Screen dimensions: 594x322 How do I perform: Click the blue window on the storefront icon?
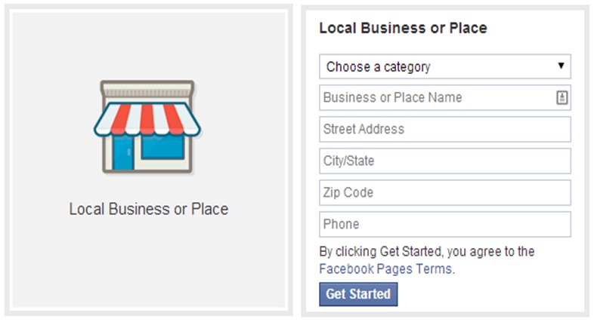pos(163,146)
